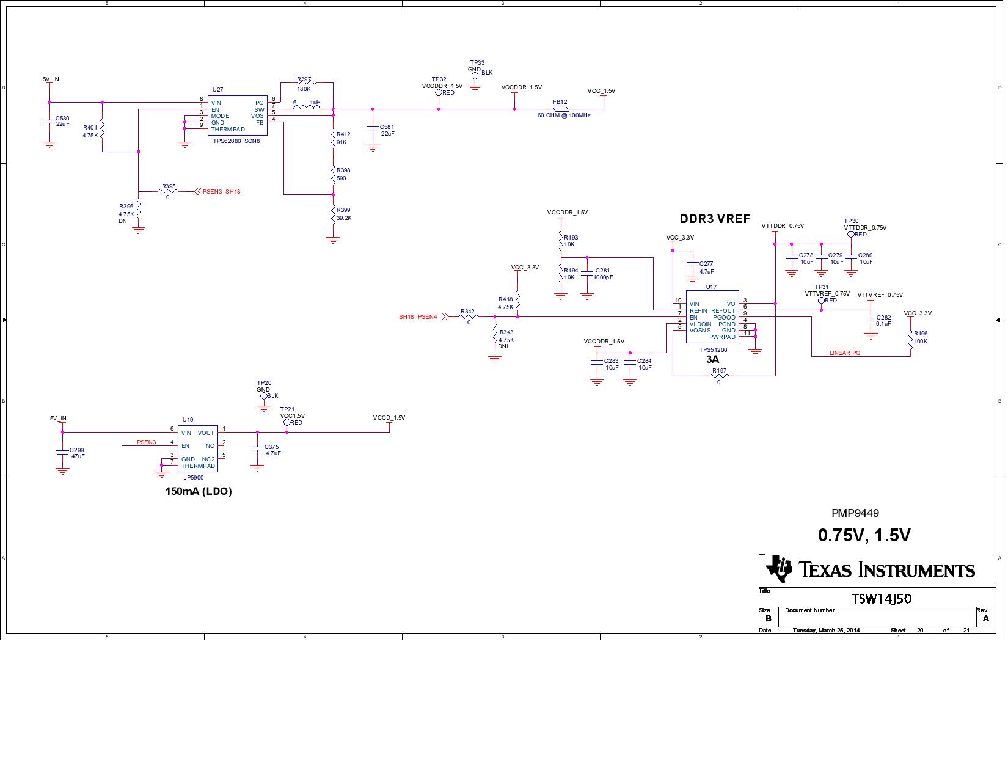
Task: Click test point TP32 VCCDDR_1.5V circle
Action: 440,92
